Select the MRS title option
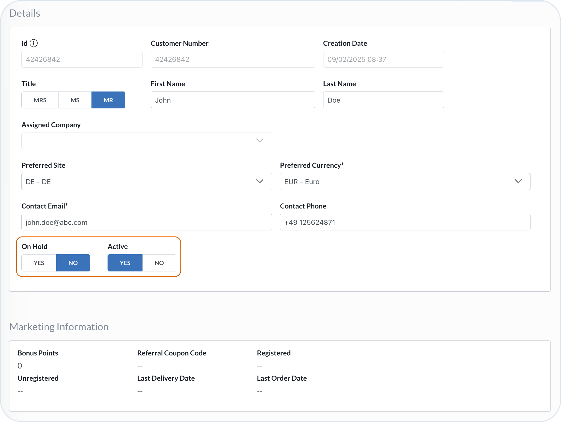 [x=40, y=100]
